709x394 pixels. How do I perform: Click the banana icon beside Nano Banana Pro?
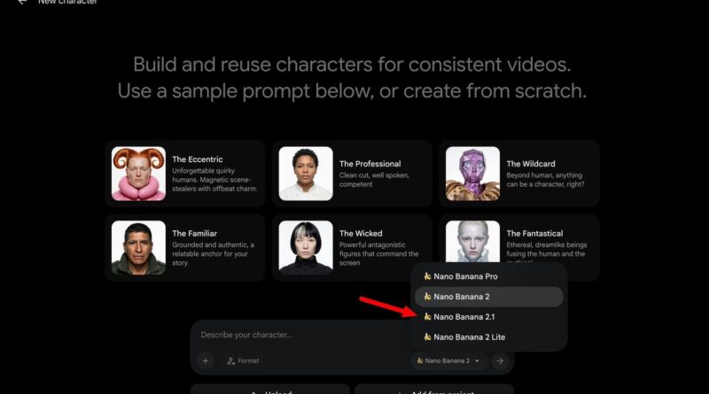pyautogui.click(x=427, y=276)
